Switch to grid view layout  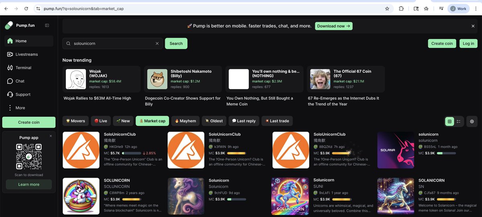pos(449,122)
